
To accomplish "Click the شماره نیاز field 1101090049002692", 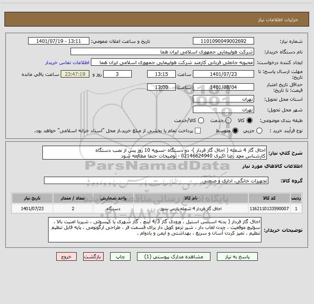I will pyautogui.click(x=223, y=41).
